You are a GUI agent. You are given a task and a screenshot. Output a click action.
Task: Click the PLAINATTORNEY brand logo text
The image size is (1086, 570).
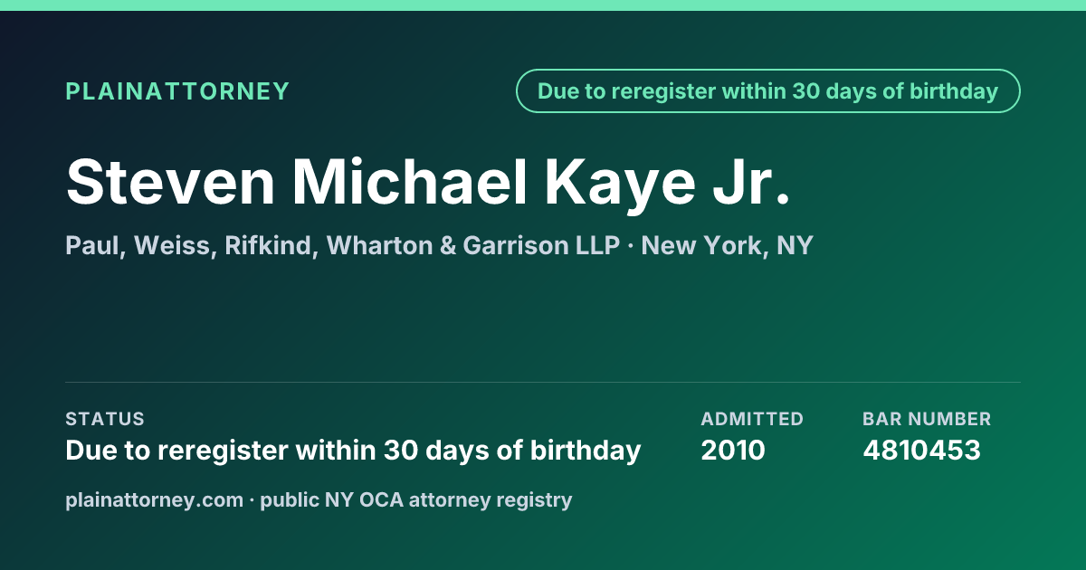[177, 91]
